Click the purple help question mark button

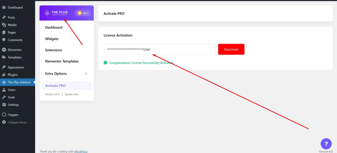[326, 144]
